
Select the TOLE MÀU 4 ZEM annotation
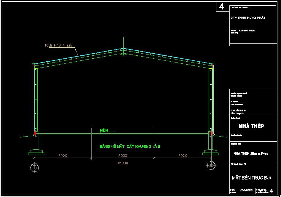[x=58, y=45]
